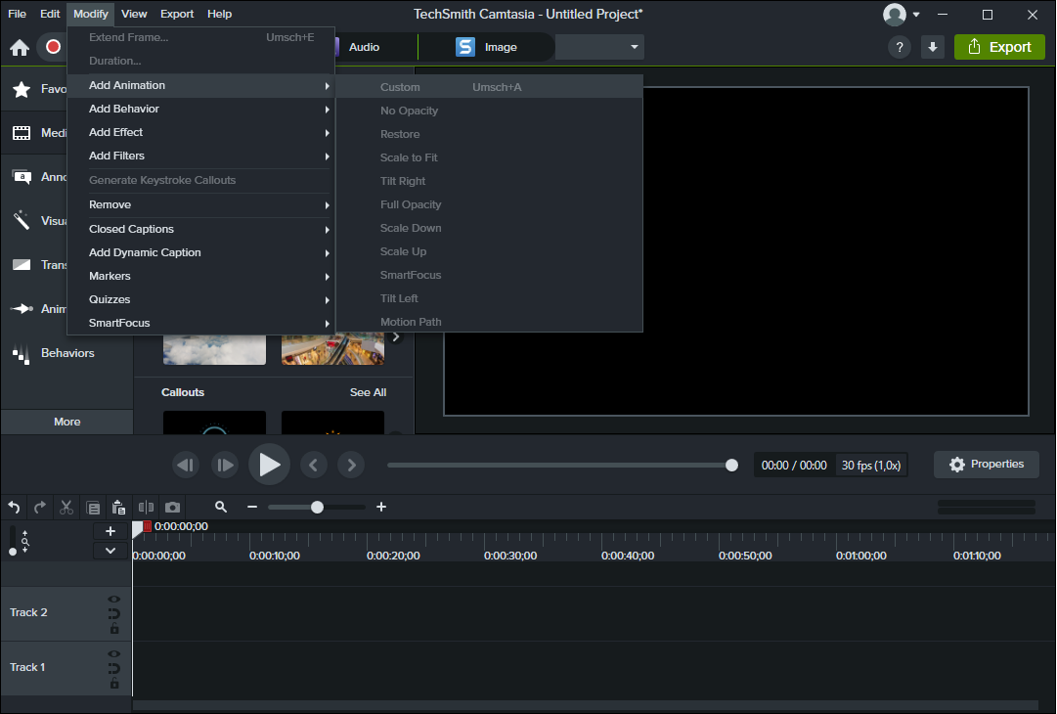Hide Track 1 with eye icon
Viewport: 1057px width, 714px height.
coord(114,653)
